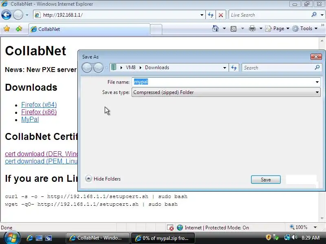Launch Internet Explorer from Quick Launch
This screenshot has height=244, width=326.
[x=30, y=238]
